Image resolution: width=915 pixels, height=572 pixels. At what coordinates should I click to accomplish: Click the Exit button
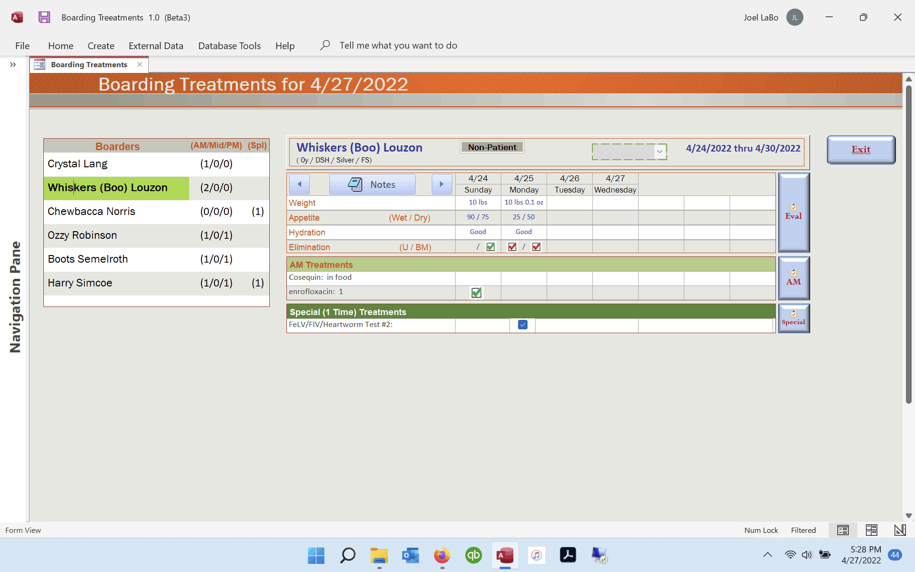click(861, 150)
